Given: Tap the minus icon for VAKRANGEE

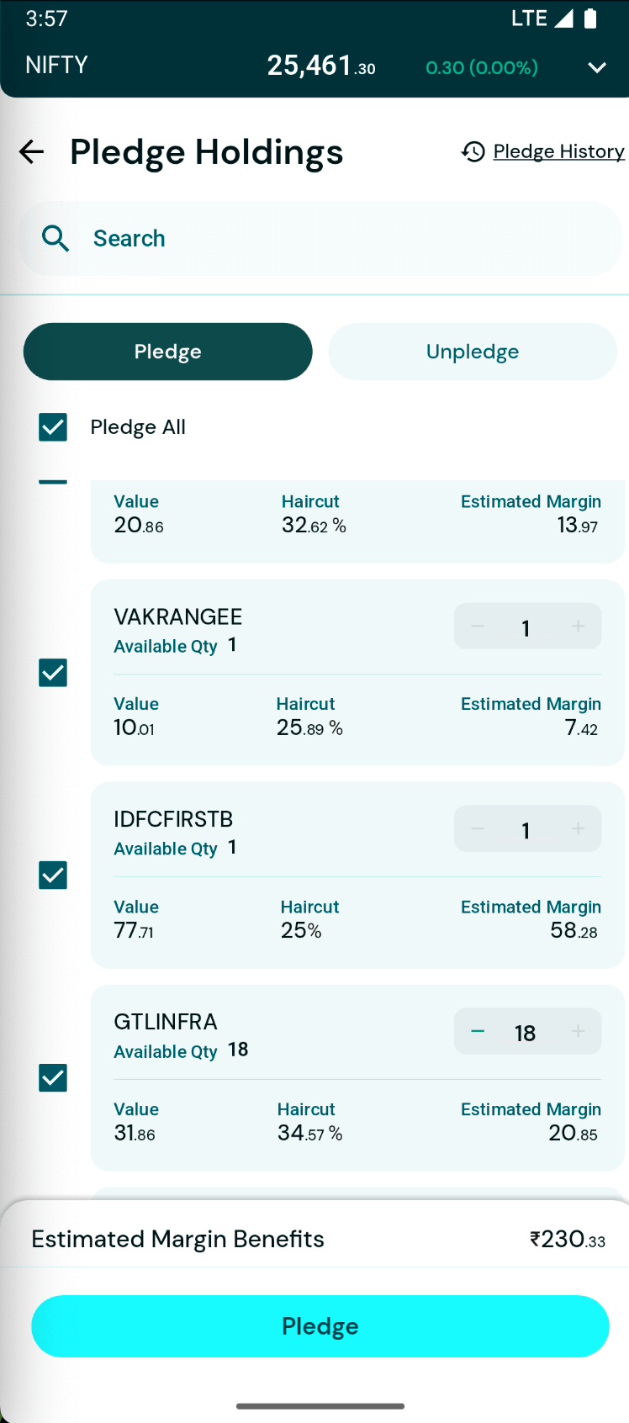Looking at the screenshot, I should point(478,627).
